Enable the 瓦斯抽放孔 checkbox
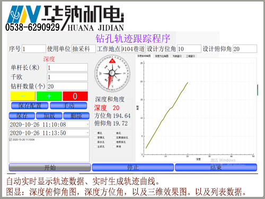 [x=114, y=137]
